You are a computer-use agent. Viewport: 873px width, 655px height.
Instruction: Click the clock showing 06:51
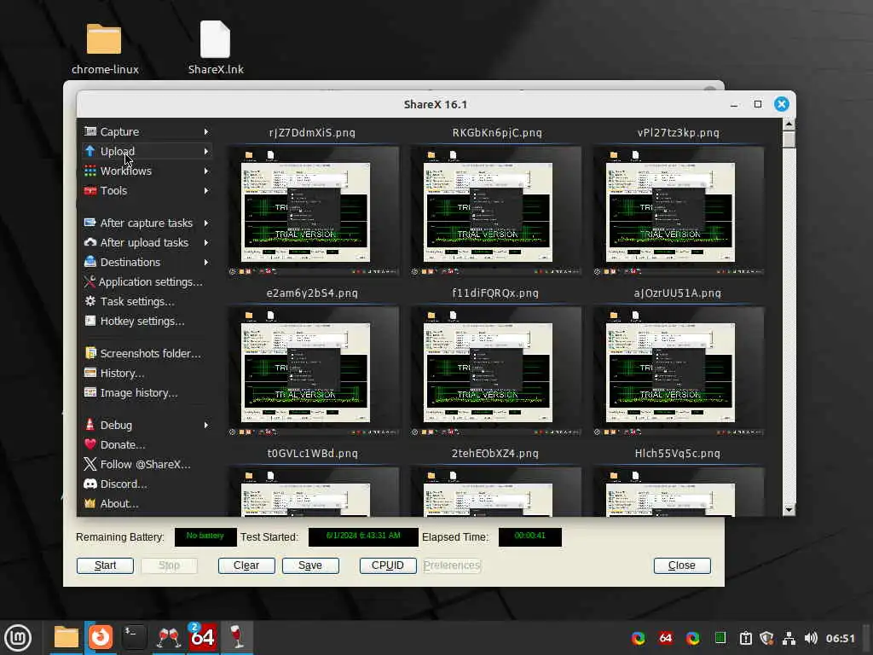coord(840,638)
